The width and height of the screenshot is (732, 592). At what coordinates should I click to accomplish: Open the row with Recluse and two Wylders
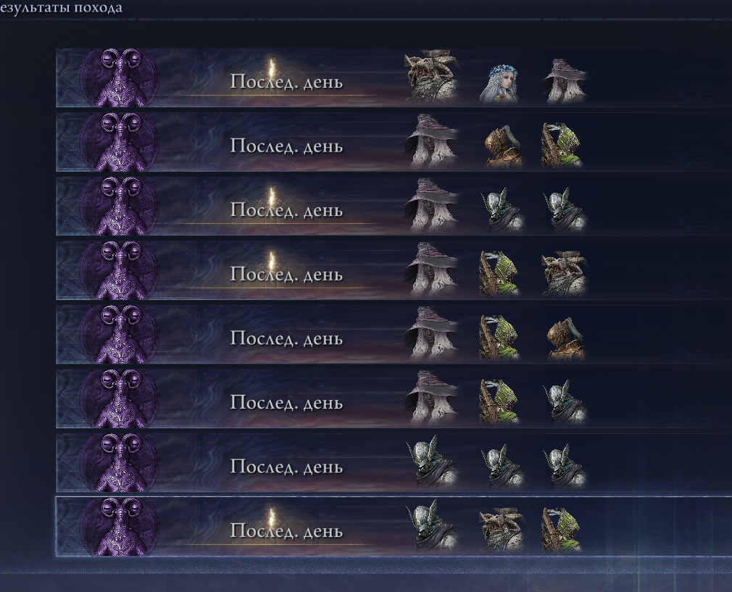click(x=394, y=206)
